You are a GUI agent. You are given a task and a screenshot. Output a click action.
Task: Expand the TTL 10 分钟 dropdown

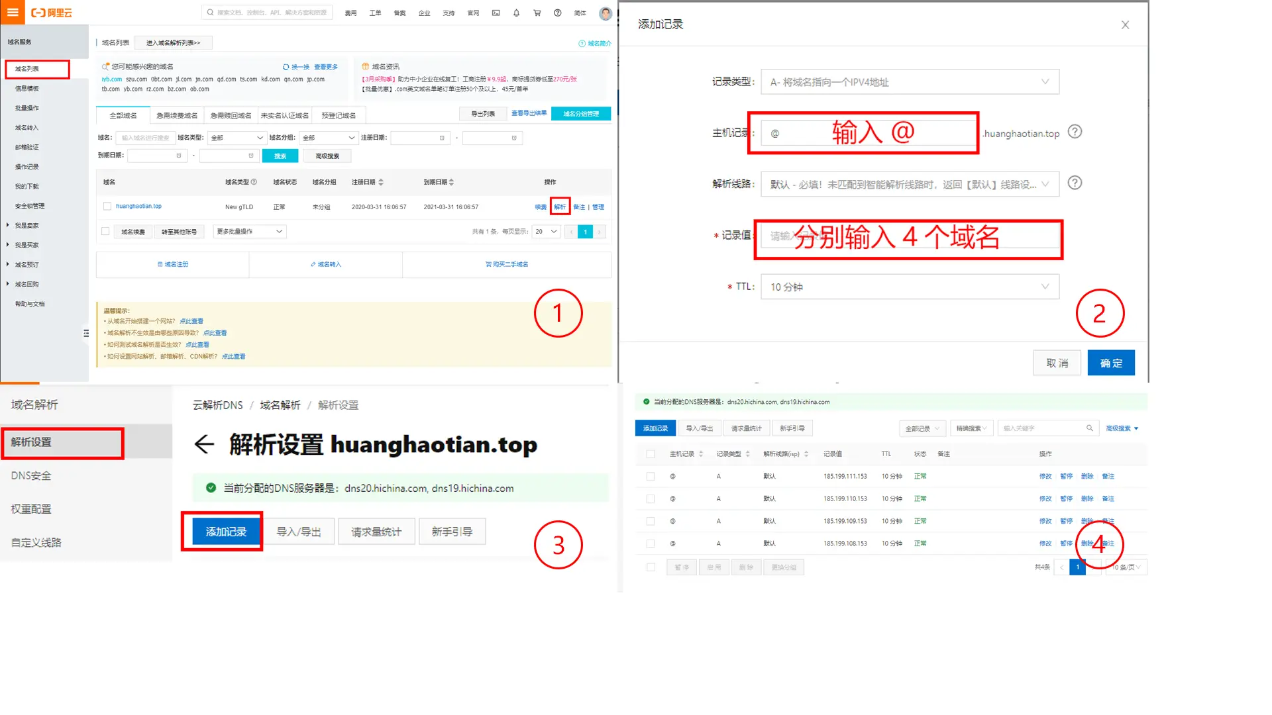[x=909, y=287]
